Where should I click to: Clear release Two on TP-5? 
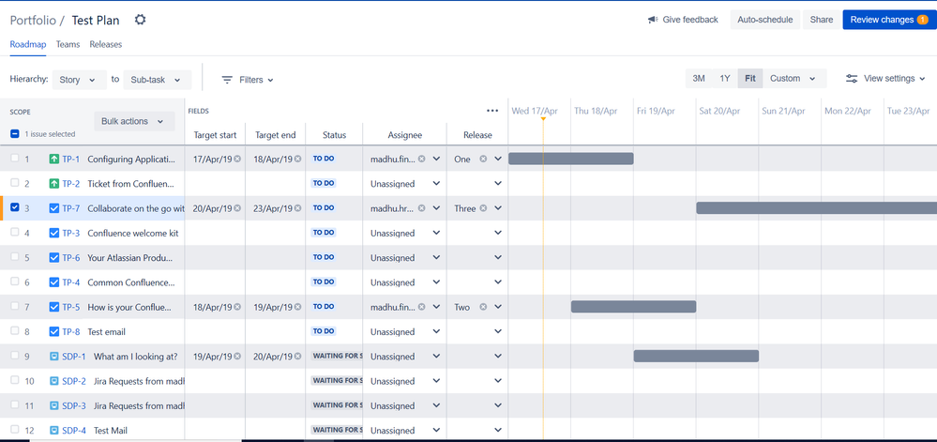[x=483, y=307]
